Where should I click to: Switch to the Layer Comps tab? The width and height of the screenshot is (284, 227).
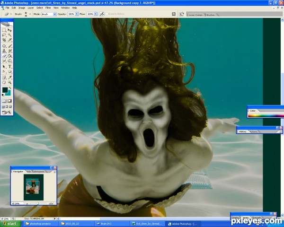click(x=195, y=15)
